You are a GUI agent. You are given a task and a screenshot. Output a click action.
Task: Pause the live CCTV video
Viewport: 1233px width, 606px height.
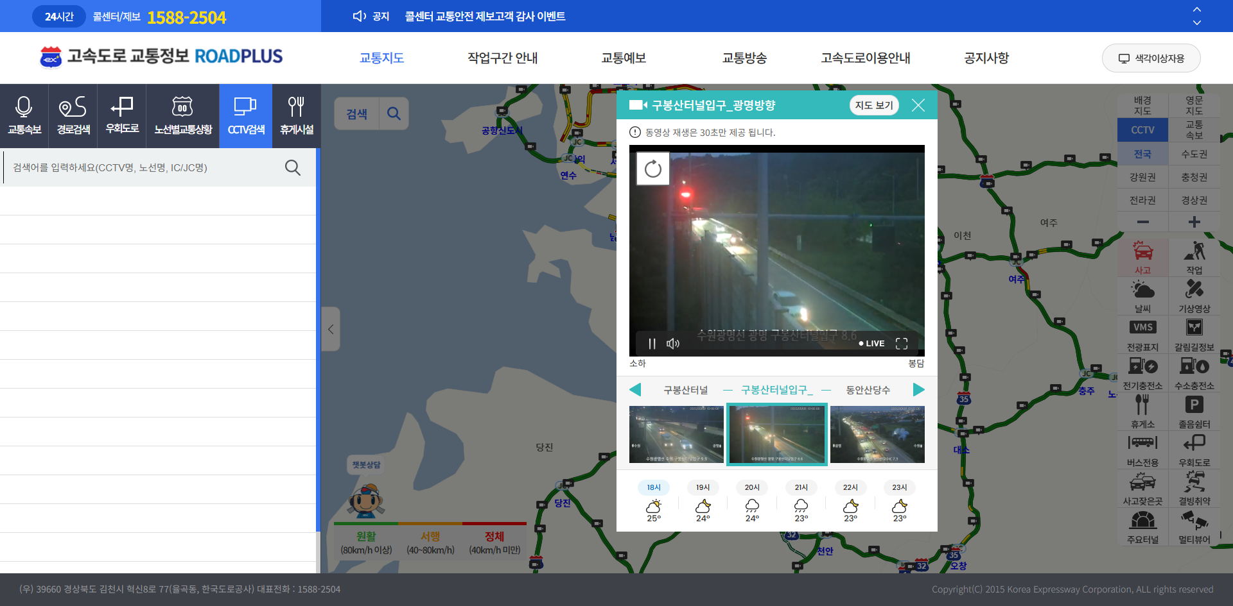pyautogui.click(x=652, y=344)
